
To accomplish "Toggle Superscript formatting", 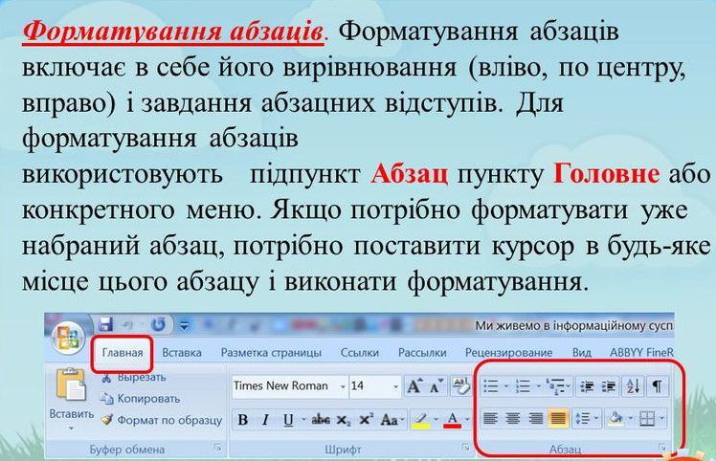I will click(366, 419).
